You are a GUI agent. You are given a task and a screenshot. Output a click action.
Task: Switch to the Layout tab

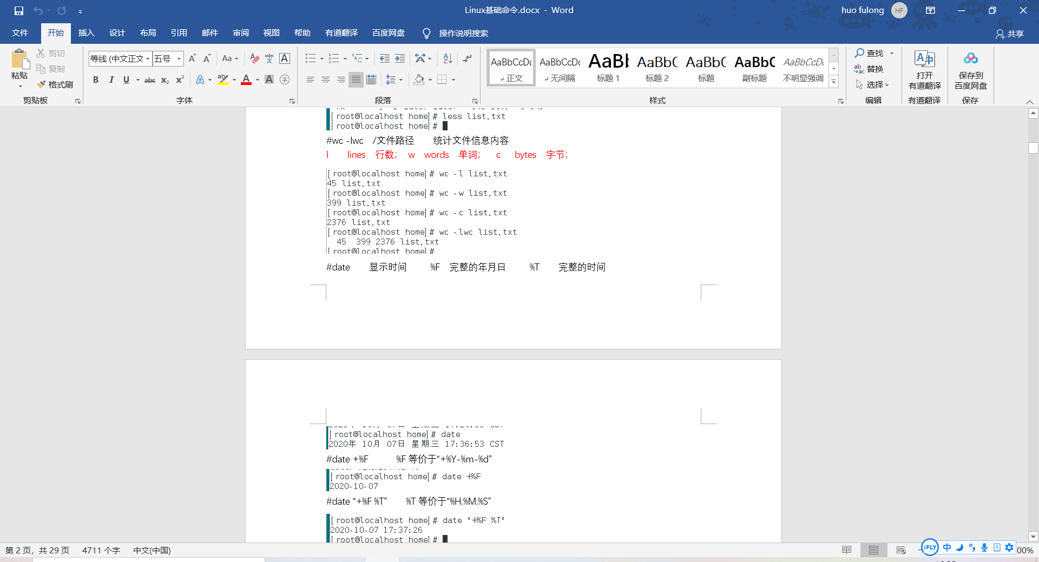point(148,33)
